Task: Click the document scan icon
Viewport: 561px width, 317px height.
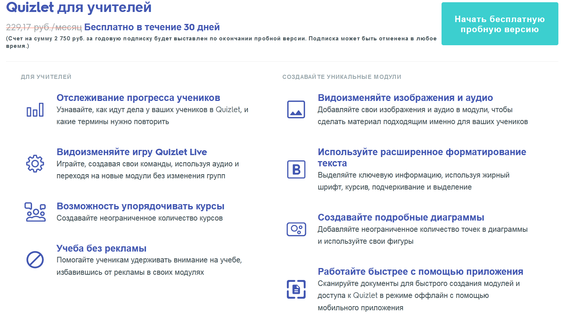Action: click(296, 289)
